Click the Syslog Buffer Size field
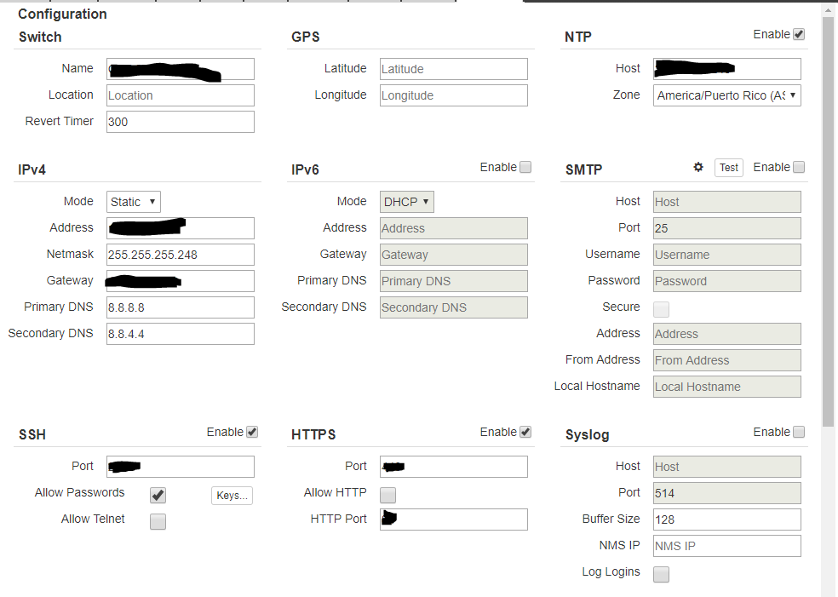The image size is (838, 597). [x=726, y=520]
